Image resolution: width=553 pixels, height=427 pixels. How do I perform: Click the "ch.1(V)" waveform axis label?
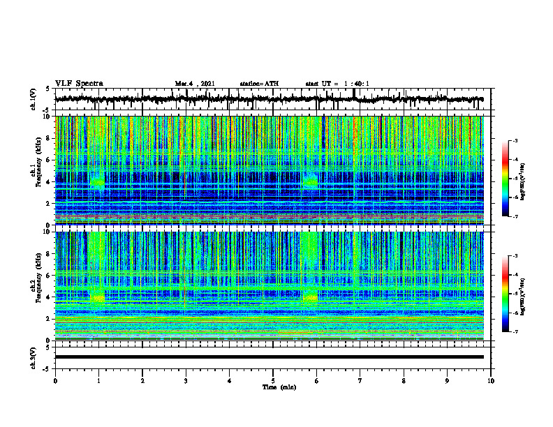point(34,99)
